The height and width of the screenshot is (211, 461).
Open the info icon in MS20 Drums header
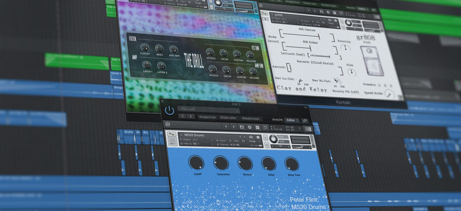pyautogui.click(x=258, y=137)
